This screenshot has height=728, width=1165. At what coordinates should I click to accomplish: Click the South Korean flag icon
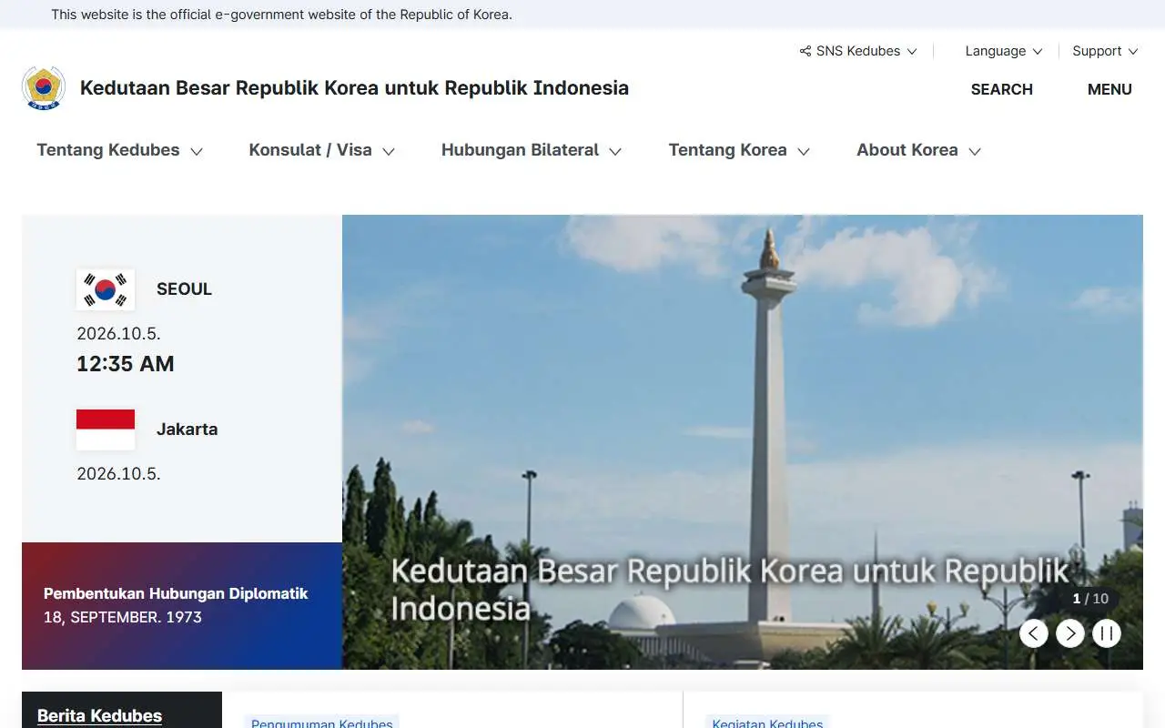(106, 289)
